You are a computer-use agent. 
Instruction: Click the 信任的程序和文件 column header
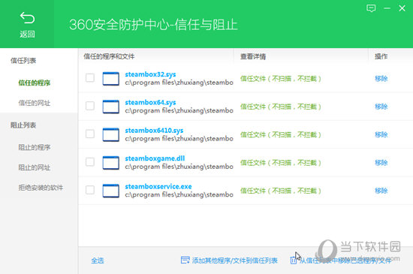pos(109,56)
